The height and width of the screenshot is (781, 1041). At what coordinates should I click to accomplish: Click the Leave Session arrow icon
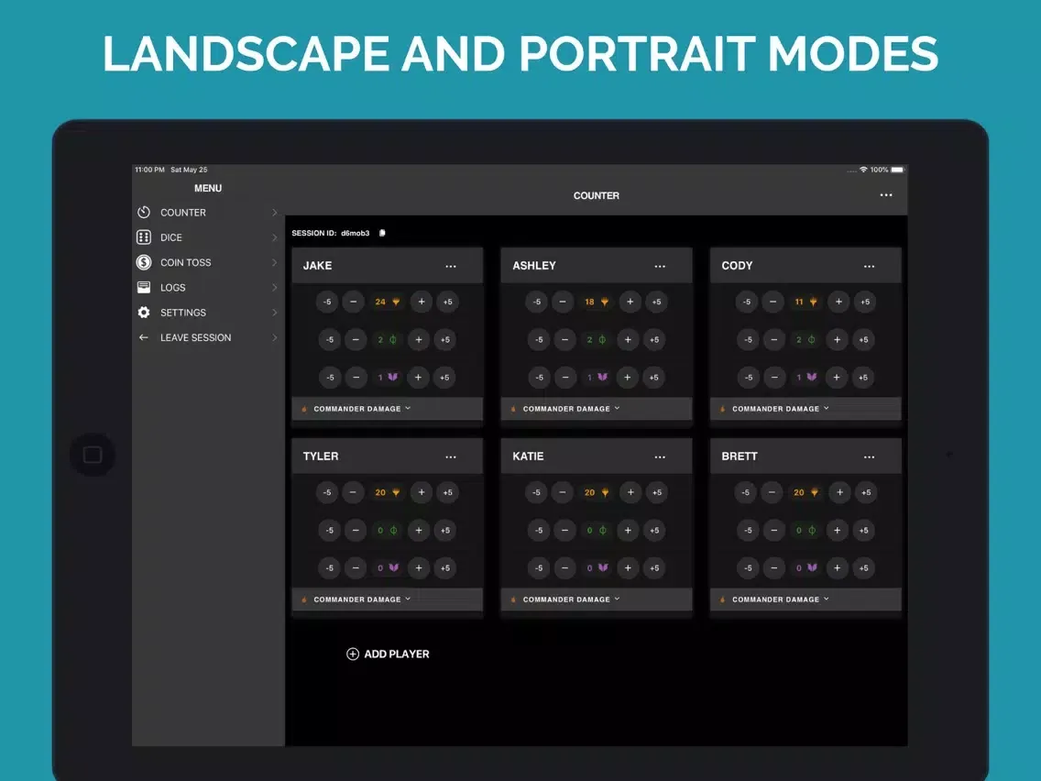[144, 337]
